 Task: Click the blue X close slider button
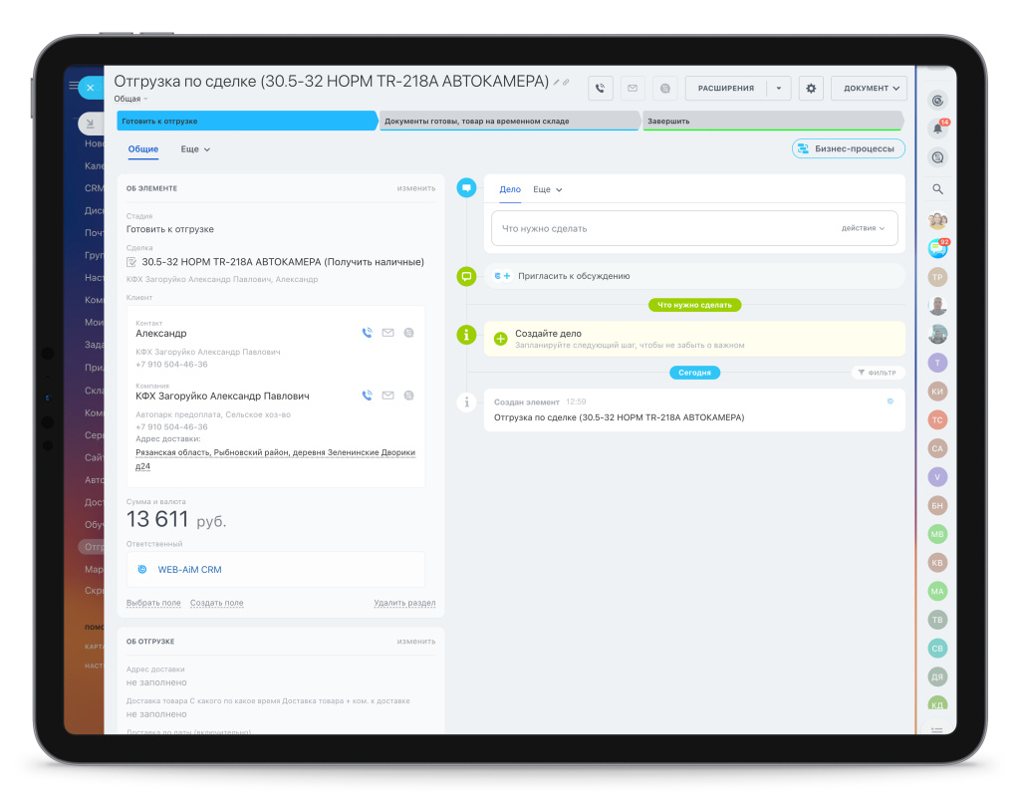coord(91,88)
